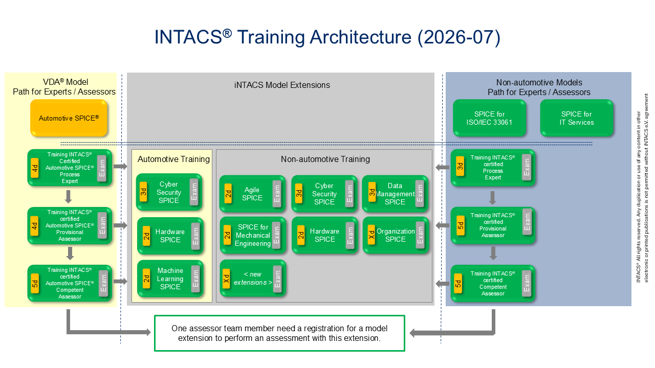
Task: Click the Exam tag on SPICE for Mechanical Engineering
Action: click(x=277, y=235)
